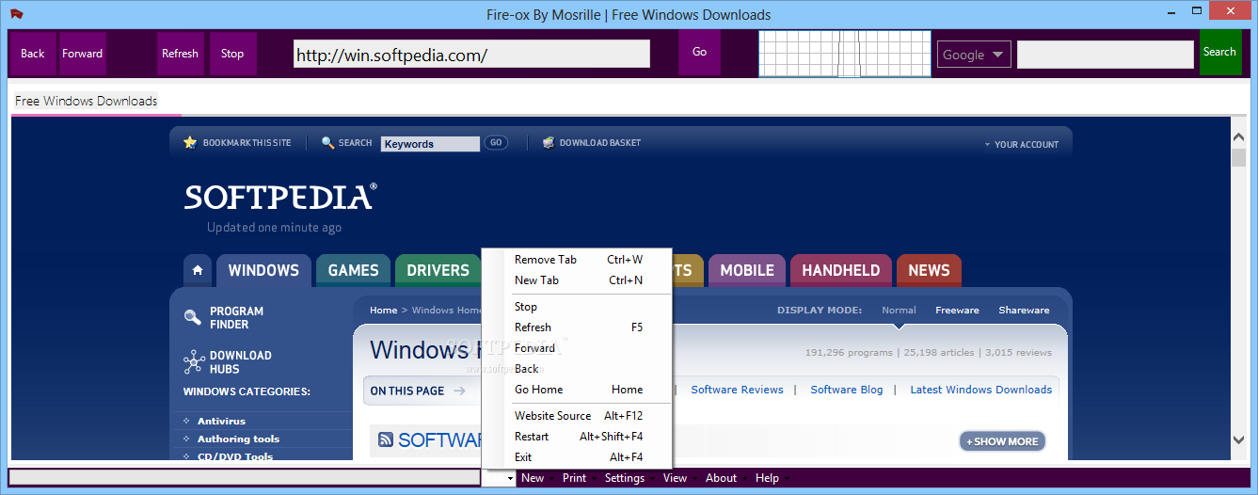Choose Website Source from the menu

coord(577,416)
